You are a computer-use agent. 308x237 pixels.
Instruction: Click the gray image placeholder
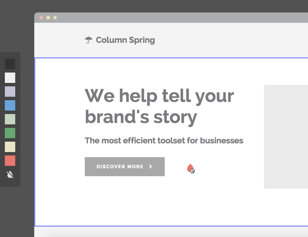[x=286, y=136]
